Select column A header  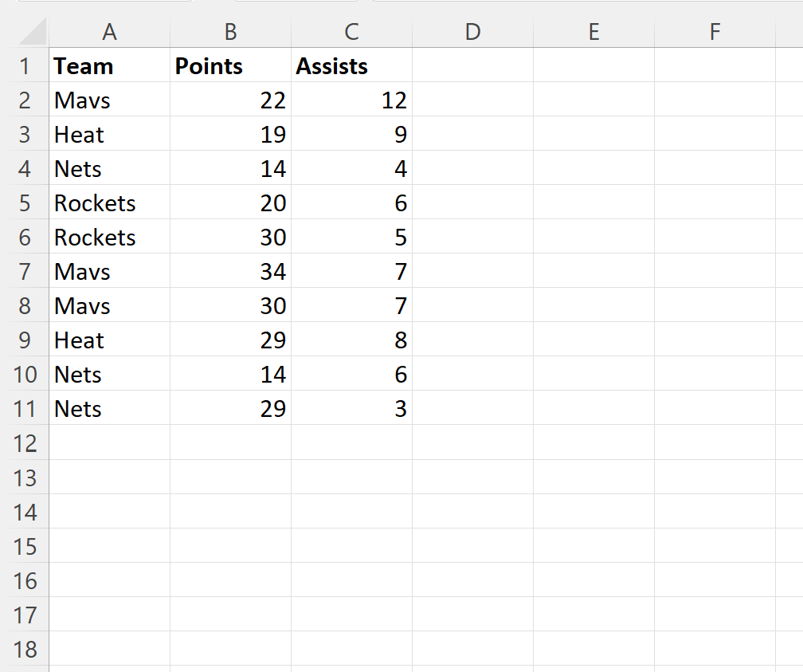point(109,32)
